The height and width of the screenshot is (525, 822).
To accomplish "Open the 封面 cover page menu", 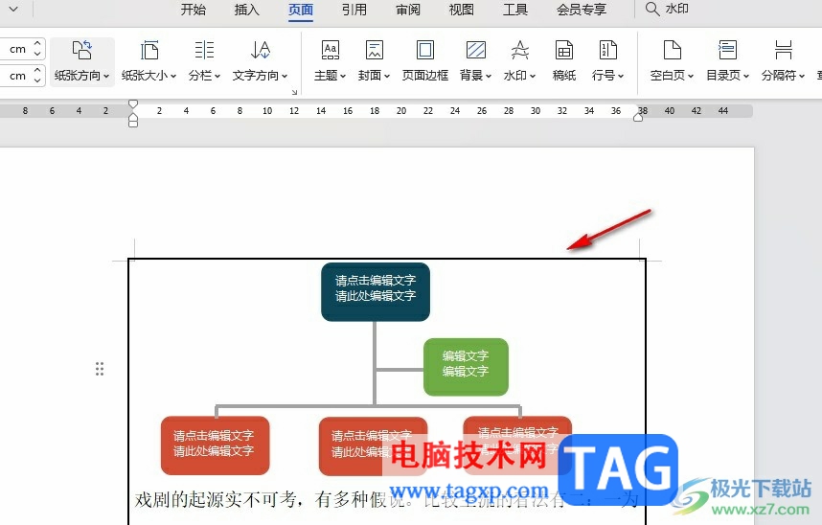I will tap(374, 61).
